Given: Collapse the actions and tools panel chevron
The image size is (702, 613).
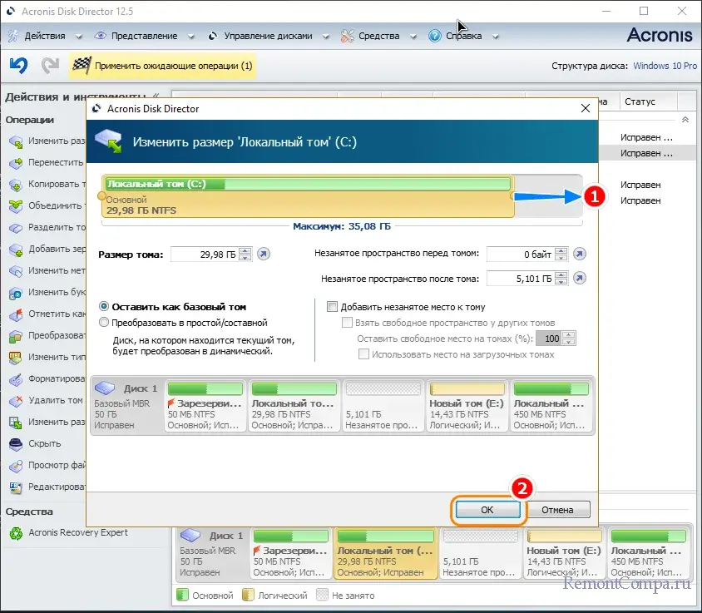Looking at the screenshot, I should [156, 96].
